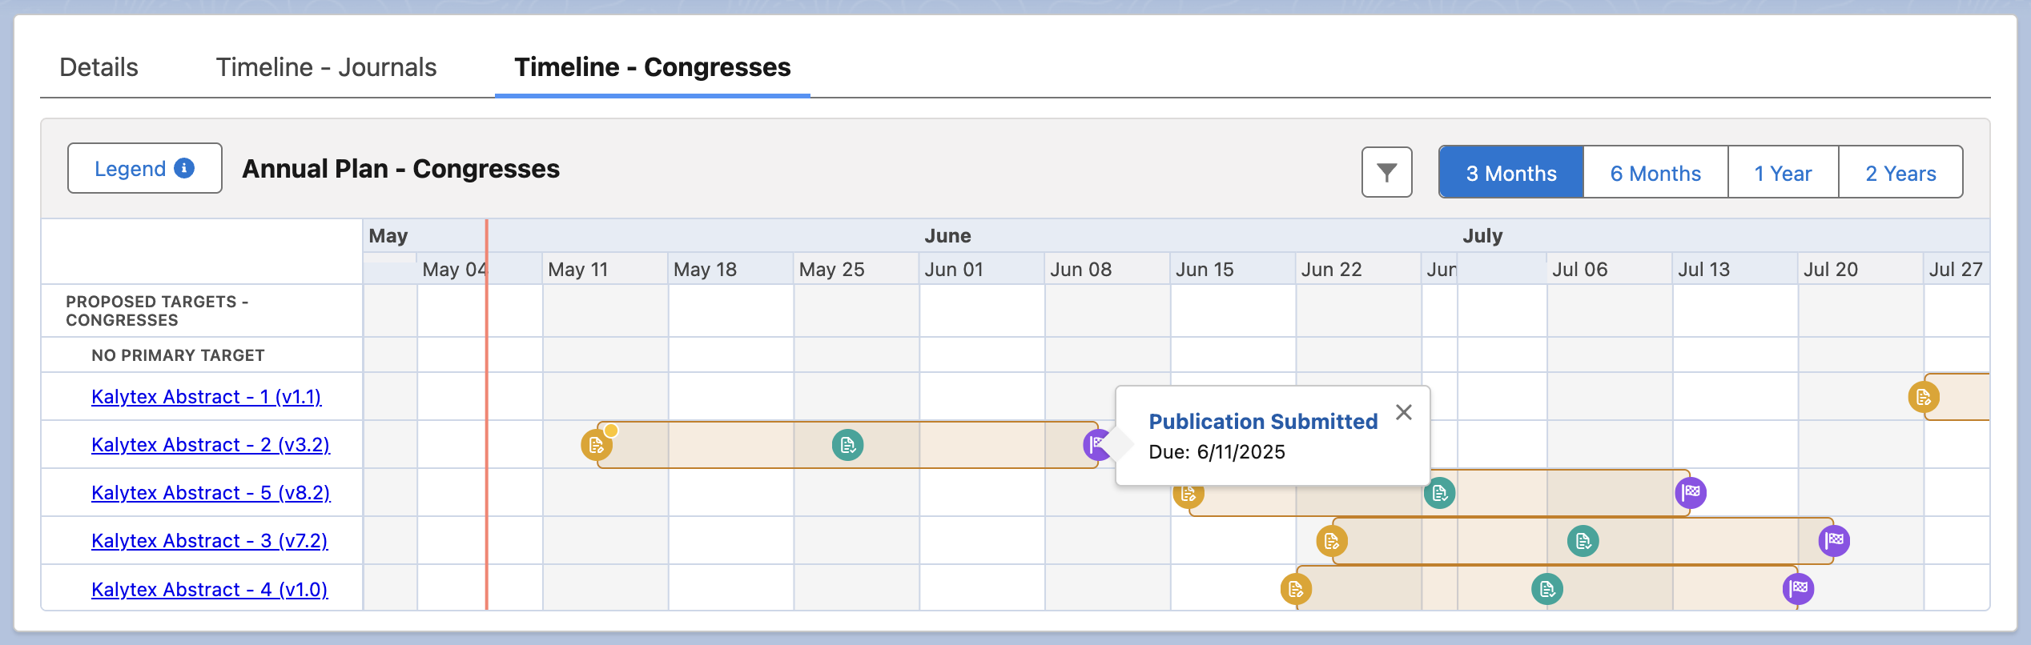Click purple flag milestone on Kalytex Abstract - 3 row
Viewport: 2031px width, 645px height.
pos(1834,541)
